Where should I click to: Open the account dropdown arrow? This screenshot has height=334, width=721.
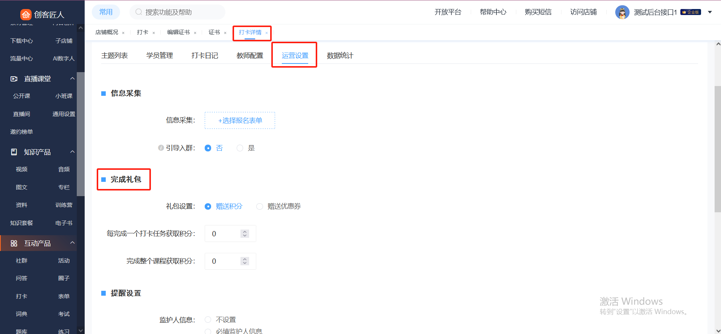tap(710, 12)
